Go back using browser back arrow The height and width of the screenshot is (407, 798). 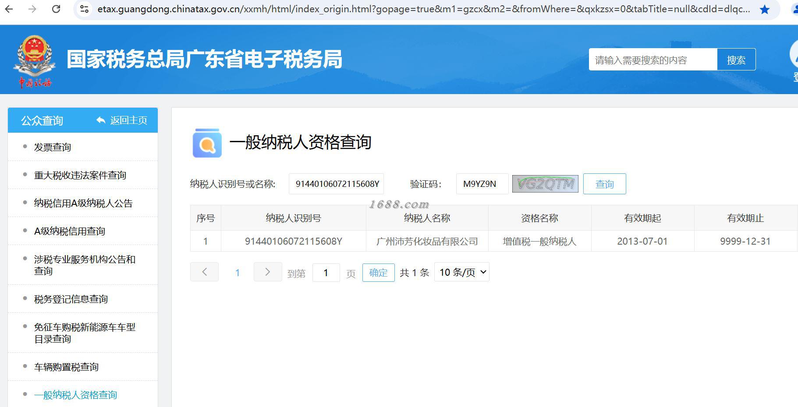(x=9, y=9)
